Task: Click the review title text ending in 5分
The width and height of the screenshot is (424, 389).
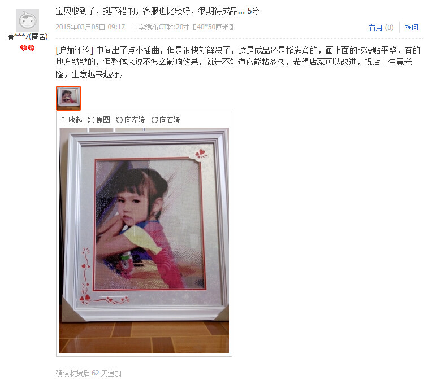Action: [x=157, y=11]
